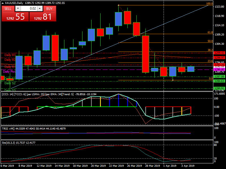Viewport: 226px width, 169px height.
Task: Click the 50.0 Fibonacci level label
Action: pos(210,41)
